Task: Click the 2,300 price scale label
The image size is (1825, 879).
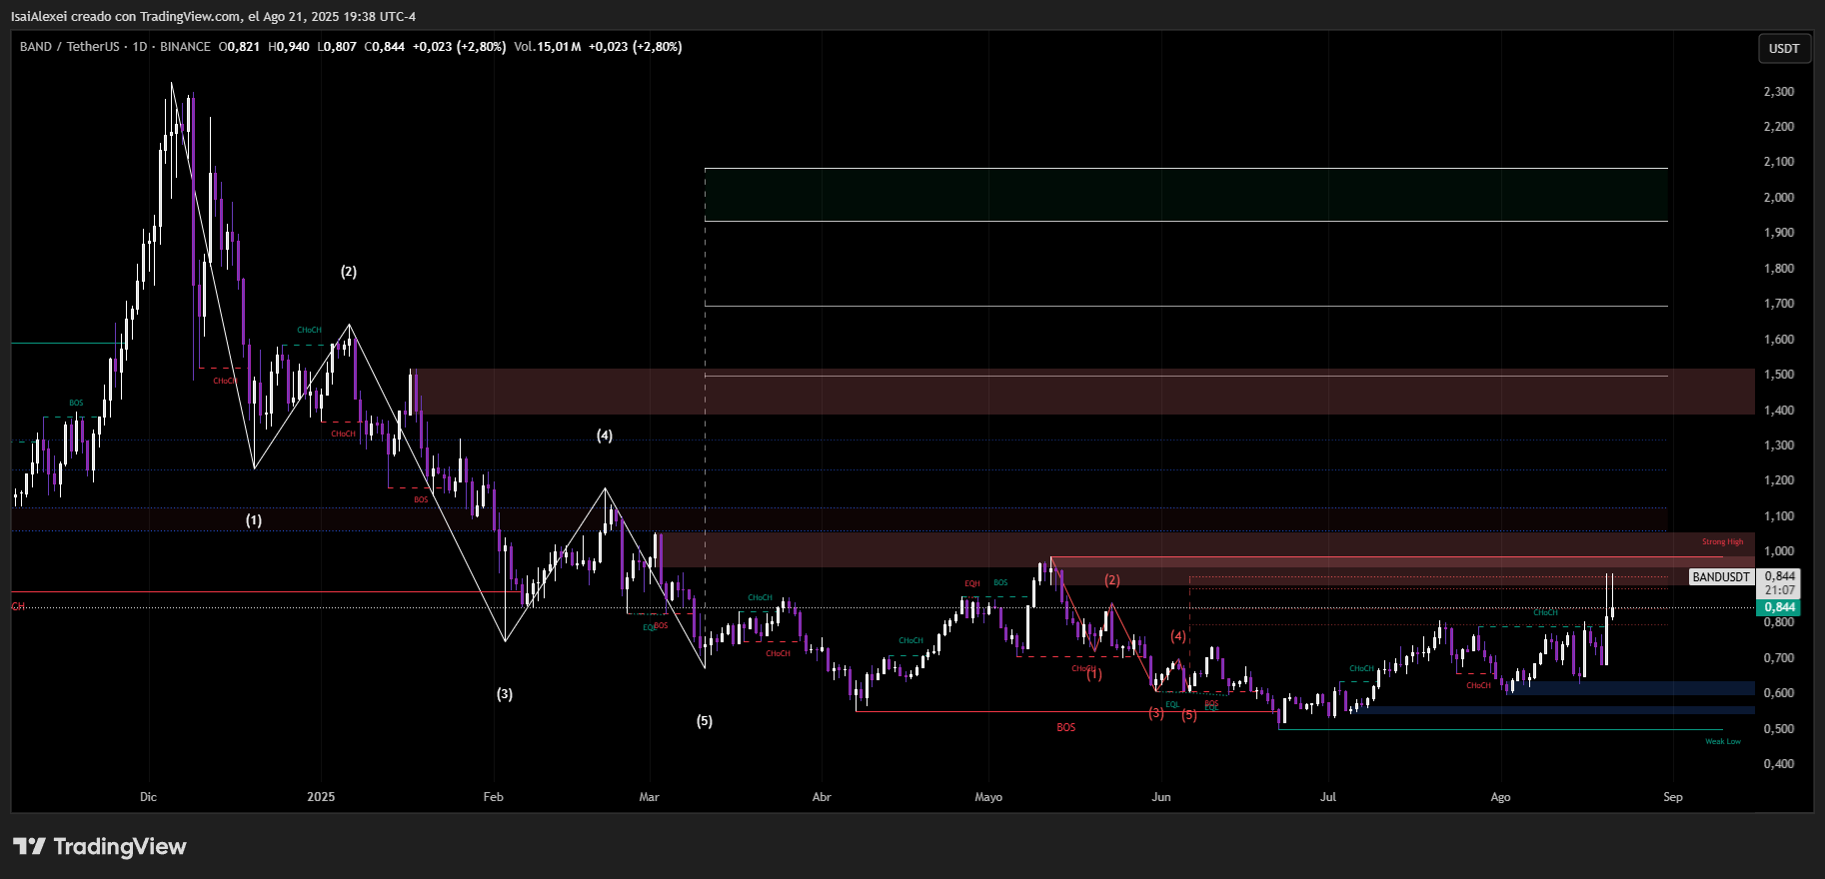Action: click(1778, 92)
